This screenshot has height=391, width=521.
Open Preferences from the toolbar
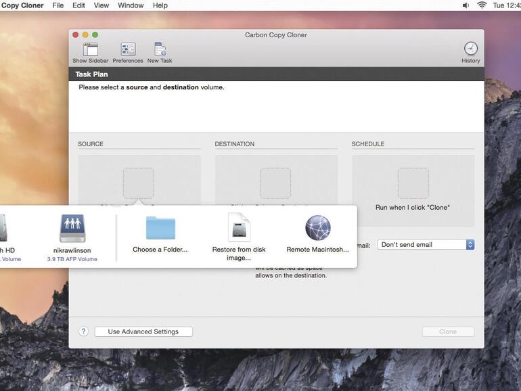point(128,49)
